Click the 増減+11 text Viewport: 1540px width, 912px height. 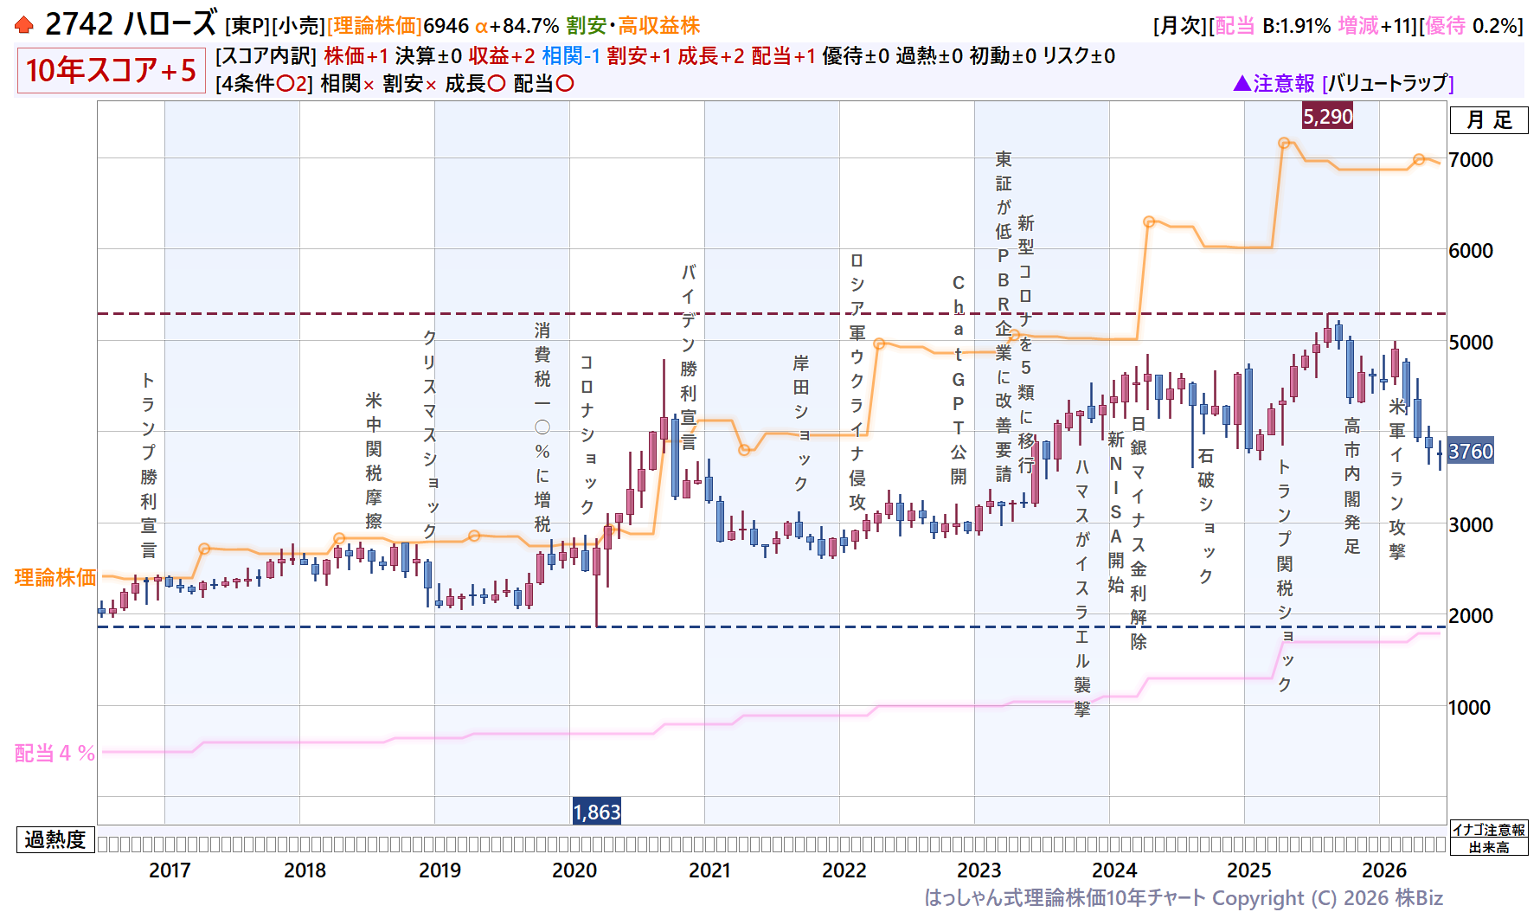1376,26
